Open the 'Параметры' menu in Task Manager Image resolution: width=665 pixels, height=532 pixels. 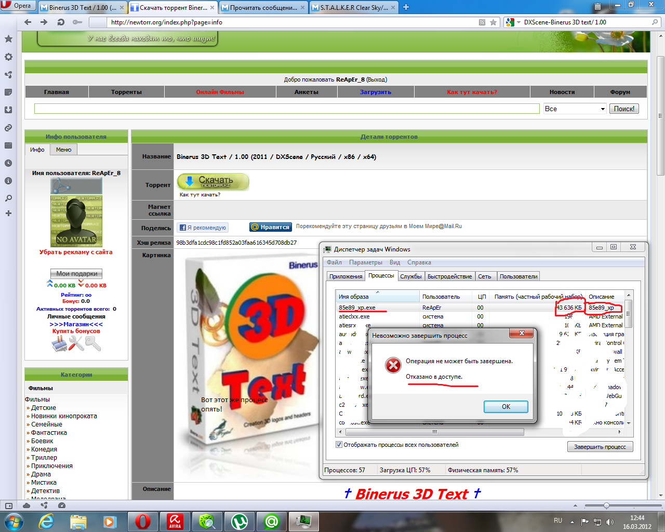point(366,262)
